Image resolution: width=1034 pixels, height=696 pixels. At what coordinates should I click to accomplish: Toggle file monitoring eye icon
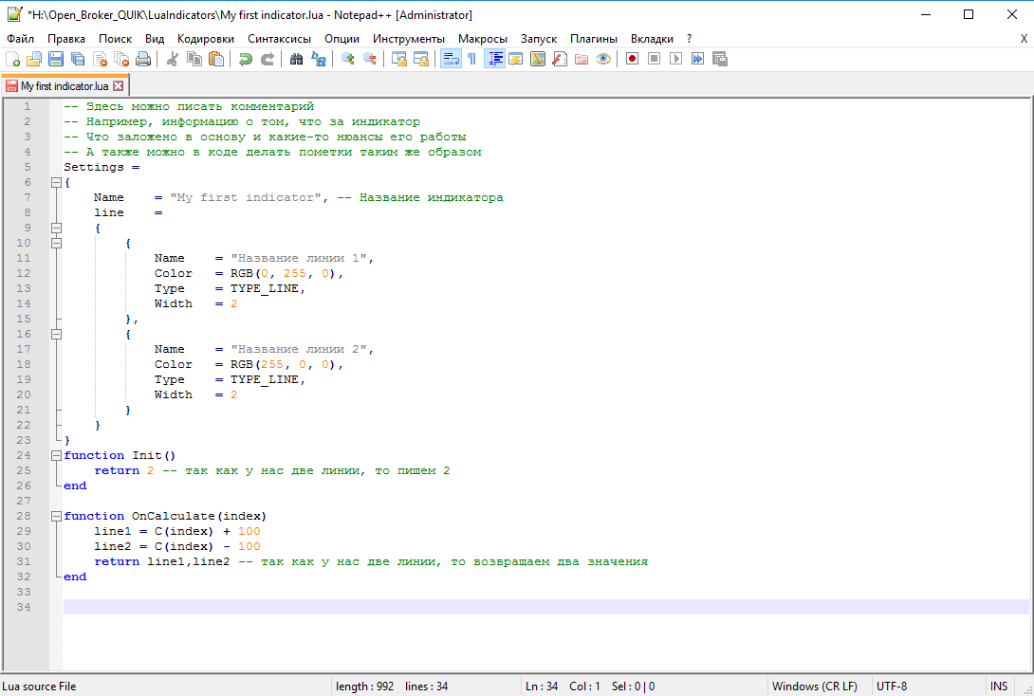[602, 60]
